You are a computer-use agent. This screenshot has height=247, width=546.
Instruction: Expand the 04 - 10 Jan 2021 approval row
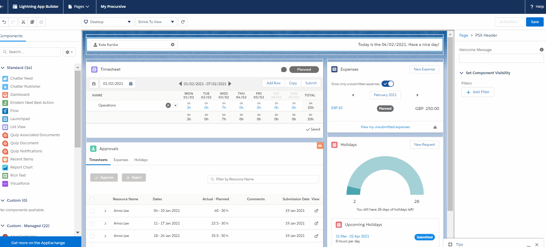click(x=105, y=211)
